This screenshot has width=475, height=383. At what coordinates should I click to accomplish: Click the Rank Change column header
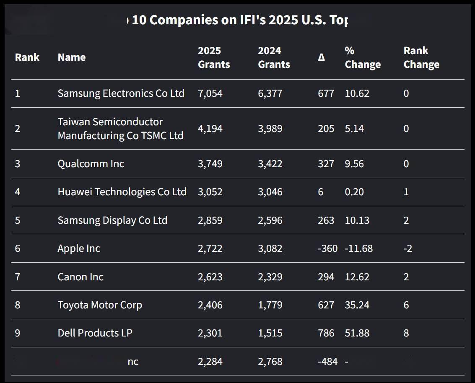[421, 57]
